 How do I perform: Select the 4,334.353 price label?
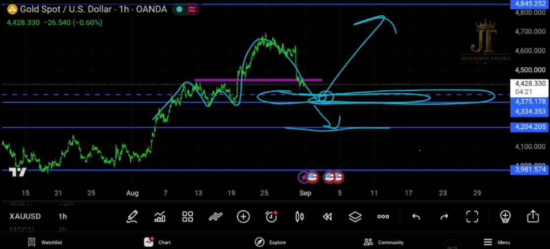530,111
